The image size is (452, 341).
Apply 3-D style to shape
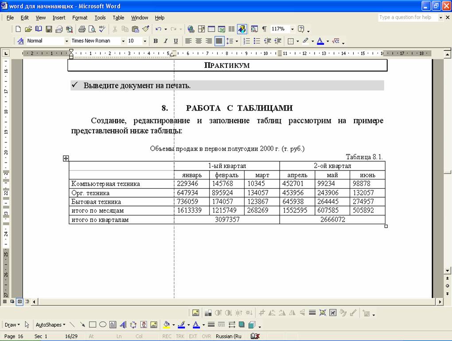point(252,325)
